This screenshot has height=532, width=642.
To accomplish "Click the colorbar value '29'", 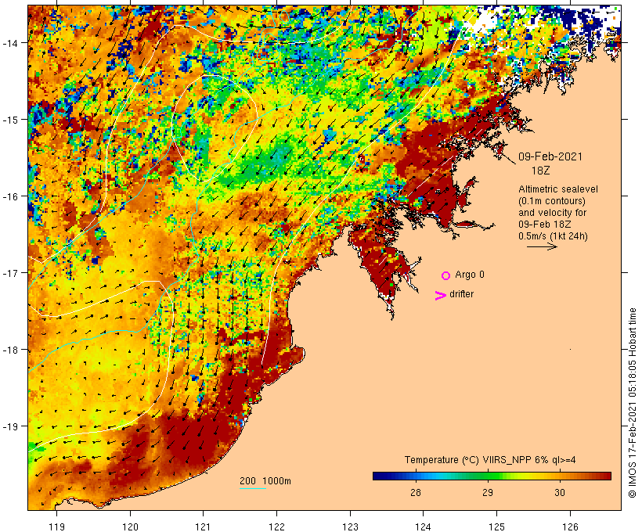I will coord(487,492).
